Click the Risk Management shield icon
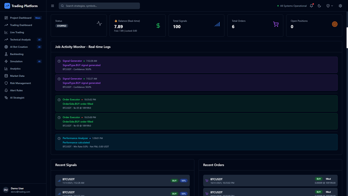Image resolution: width=348 pixels, height=196 pixels. pyautogui.click(x=6, y=83)
